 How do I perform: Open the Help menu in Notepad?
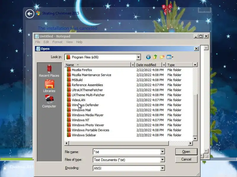click(x=79, y=42)
